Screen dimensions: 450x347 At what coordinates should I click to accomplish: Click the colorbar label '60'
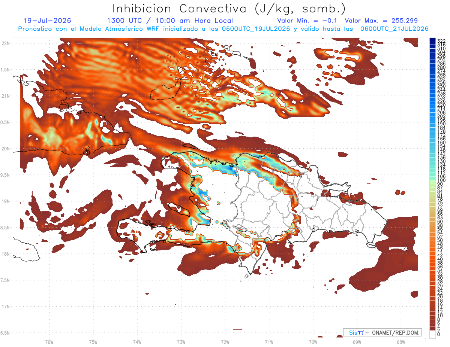[x=440, y=222]
